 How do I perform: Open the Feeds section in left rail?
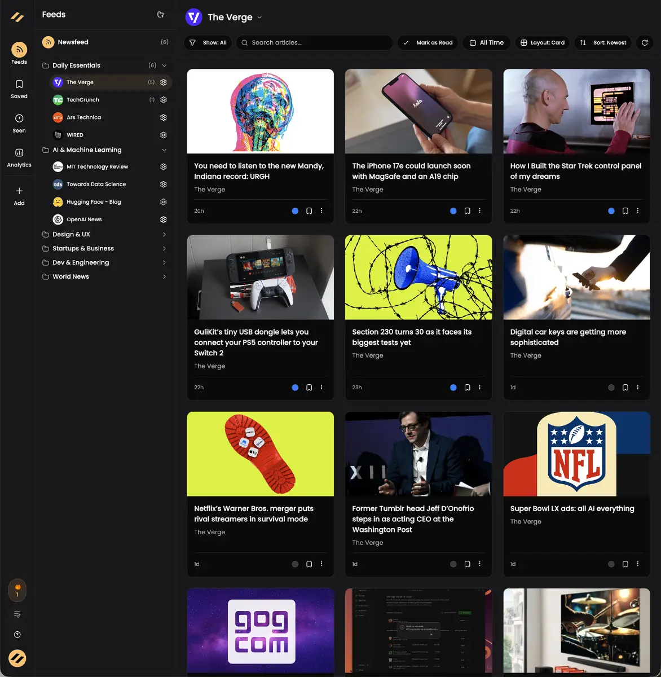pos(19,54)
